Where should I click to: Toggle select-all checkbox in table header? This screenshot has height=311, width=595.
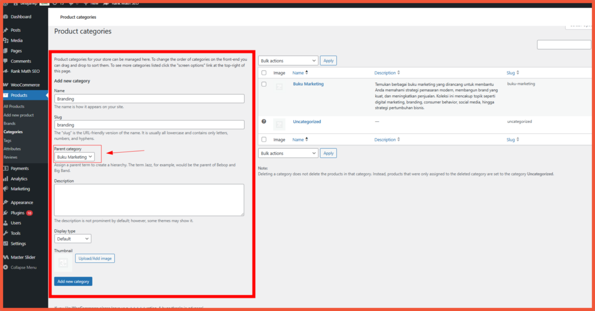[264, 73]
